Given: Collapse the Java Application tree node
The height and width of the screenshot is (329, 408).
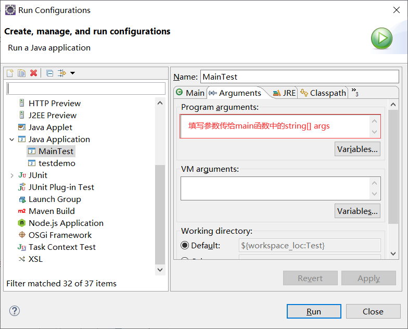Looking at the screenshot, I should (x=11, y=140).
